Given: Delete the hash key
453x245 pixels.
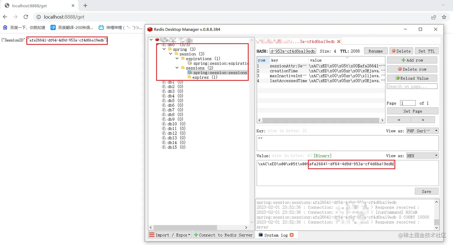Looking at the screenshot, I should coord(401,51).
